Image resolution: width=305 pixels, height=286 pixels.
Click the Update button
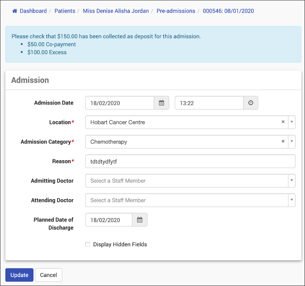[19, 275]
